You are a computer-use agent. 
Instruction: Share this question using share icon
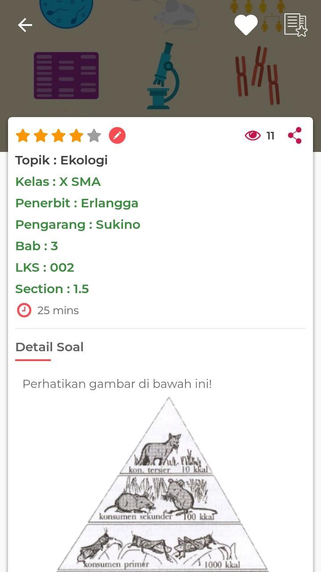pyautogui.click(x=295, y=135)
